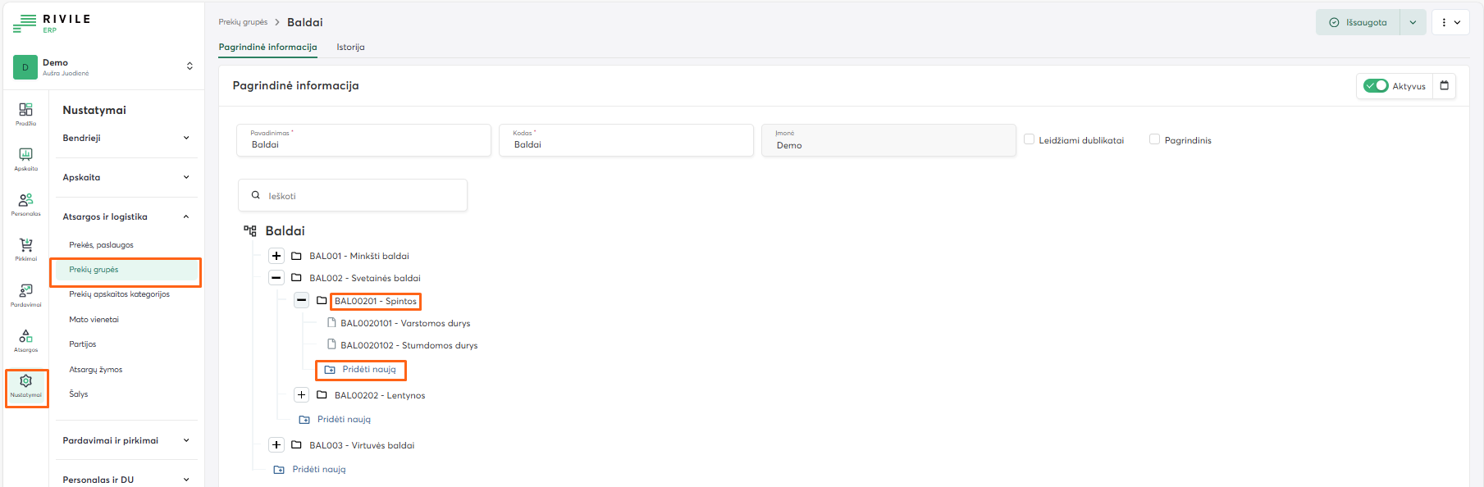Image resolution: width=1484 pixels, height=487 pixels.
Task: Switch to the Istorija tab
Action: tap(350, 47)
